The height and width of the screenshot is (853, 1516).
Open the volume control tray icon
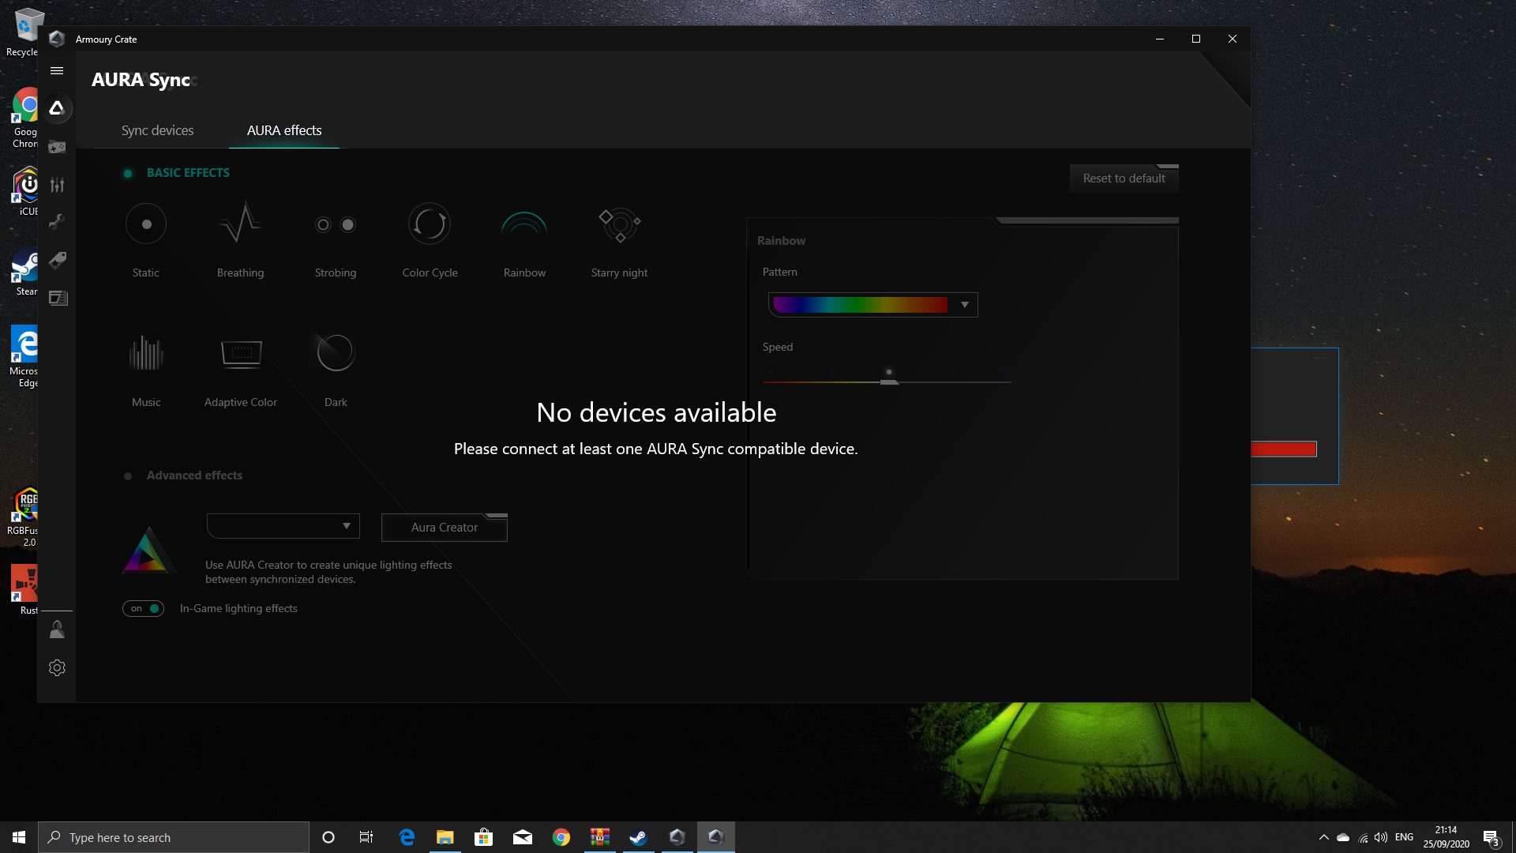[1381, 837]
